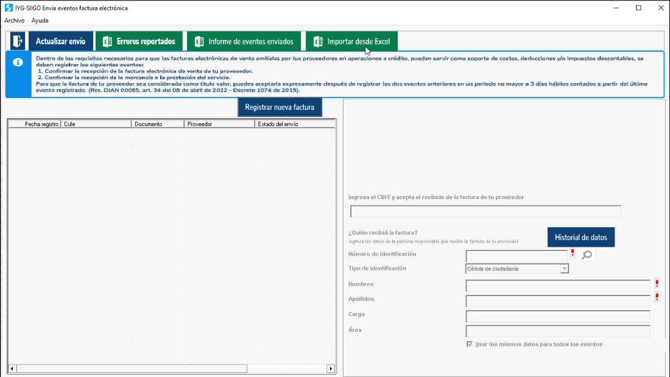Image resolution: width=670 pixels, height=377 pixels.
Task: Click the Excel icon on Informe de eventos enviados
Action: pos(199,41)
